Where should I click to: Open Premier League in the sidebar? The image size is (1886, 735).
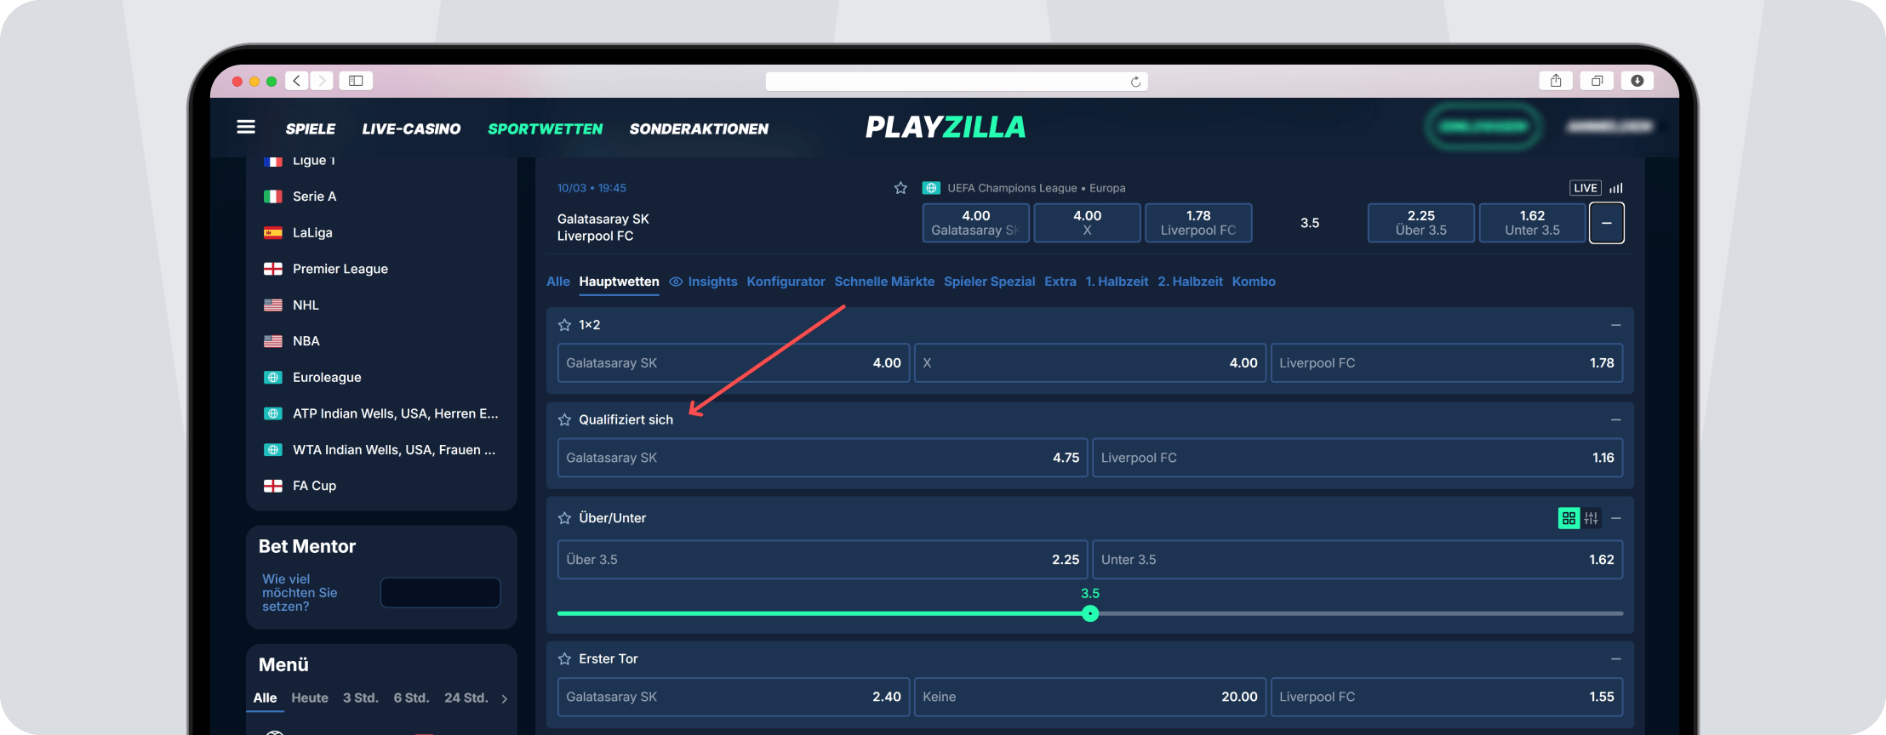(x=340, y=269)
